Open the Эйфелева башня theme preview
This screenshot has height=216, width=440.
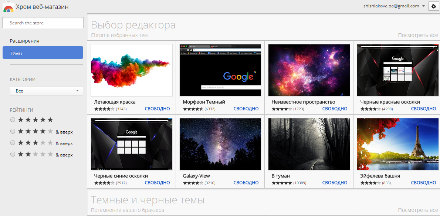pos(397,144)
